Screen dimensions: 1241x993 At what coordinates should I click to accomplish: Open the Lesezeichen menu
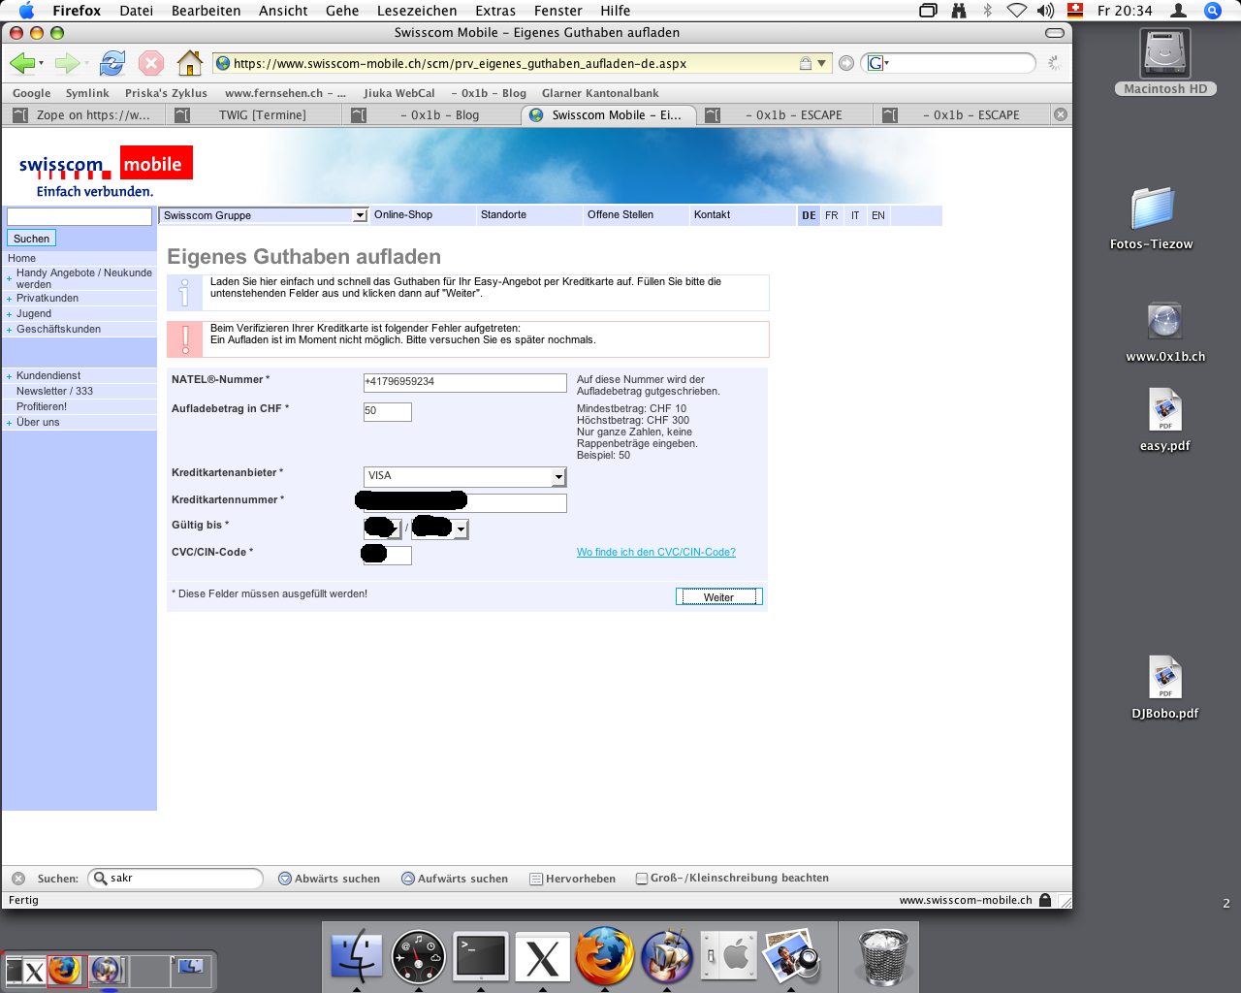pos(416,11)
